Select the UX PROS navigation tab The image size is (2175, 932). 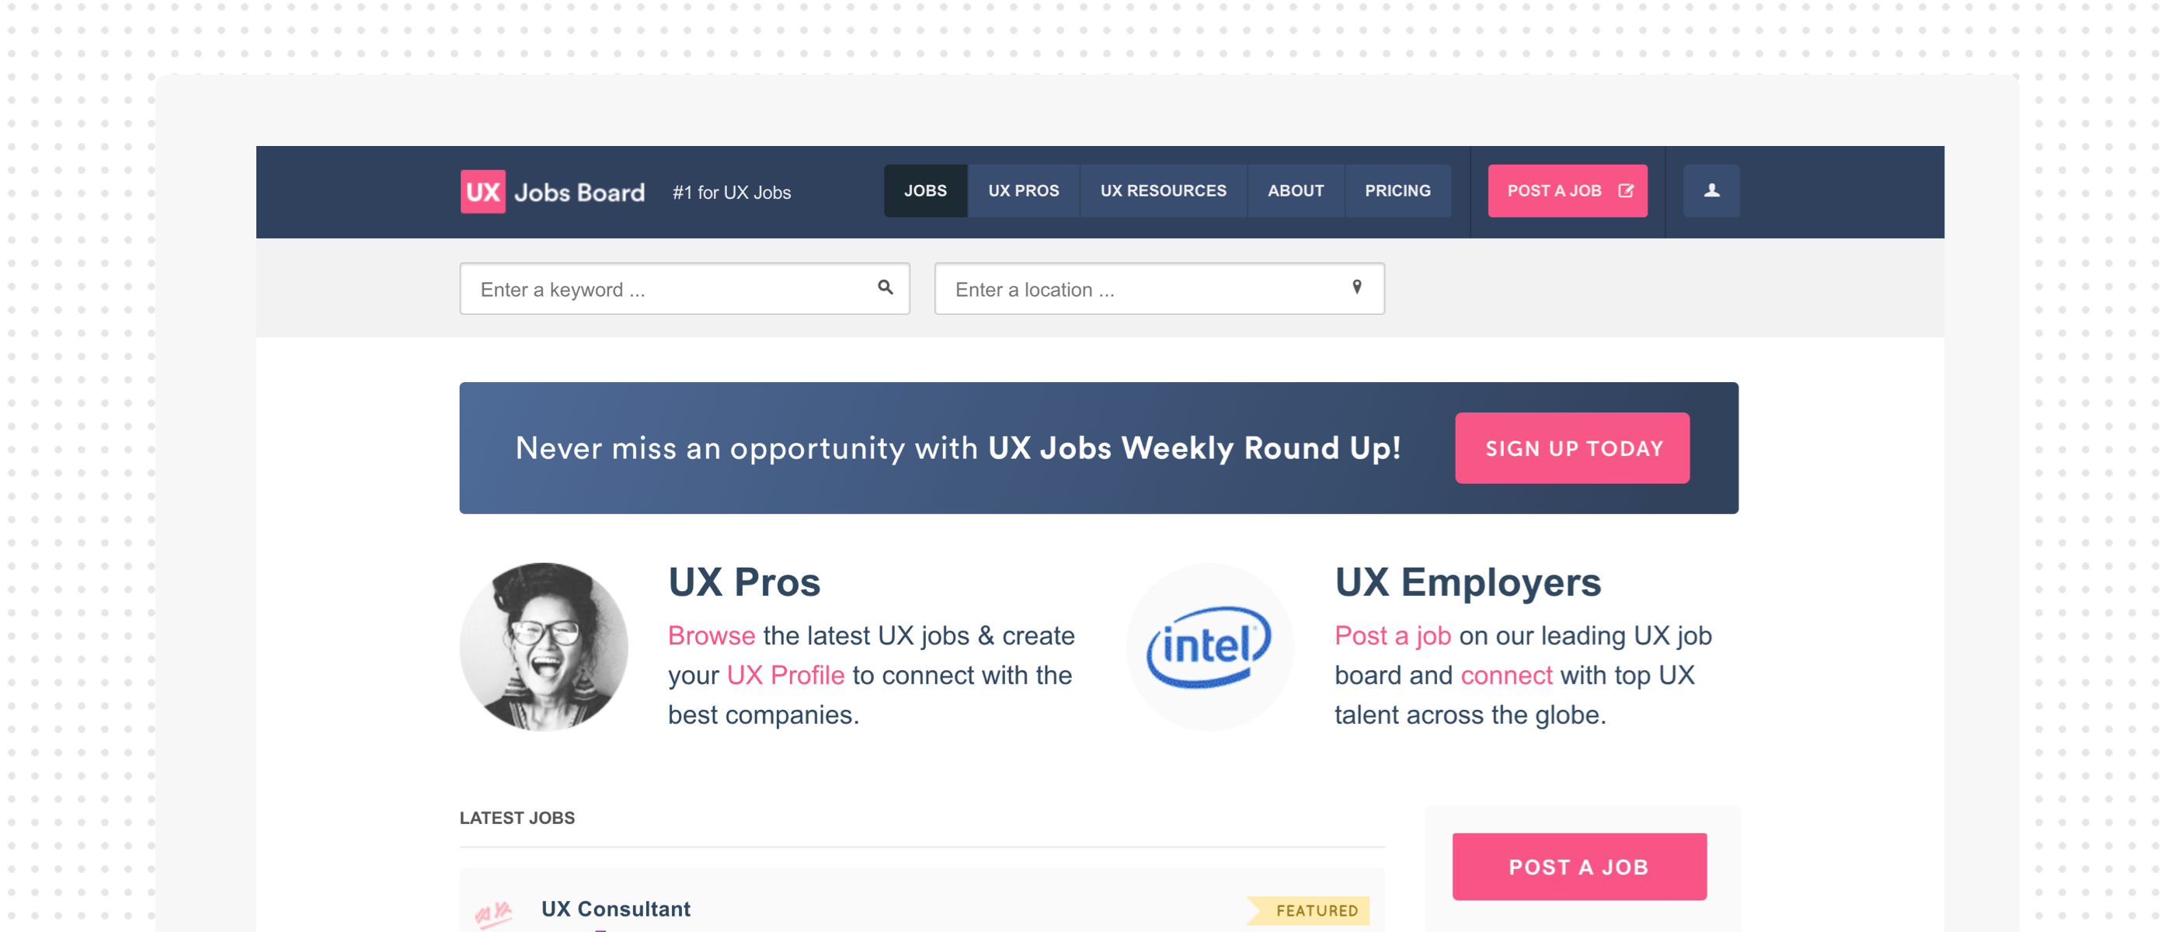[1022, 190]
